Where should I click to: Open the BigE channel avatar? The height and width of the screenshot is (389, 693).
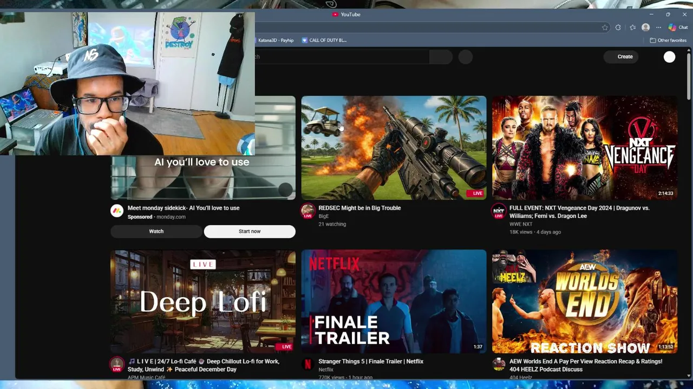(x=308, y=211)
